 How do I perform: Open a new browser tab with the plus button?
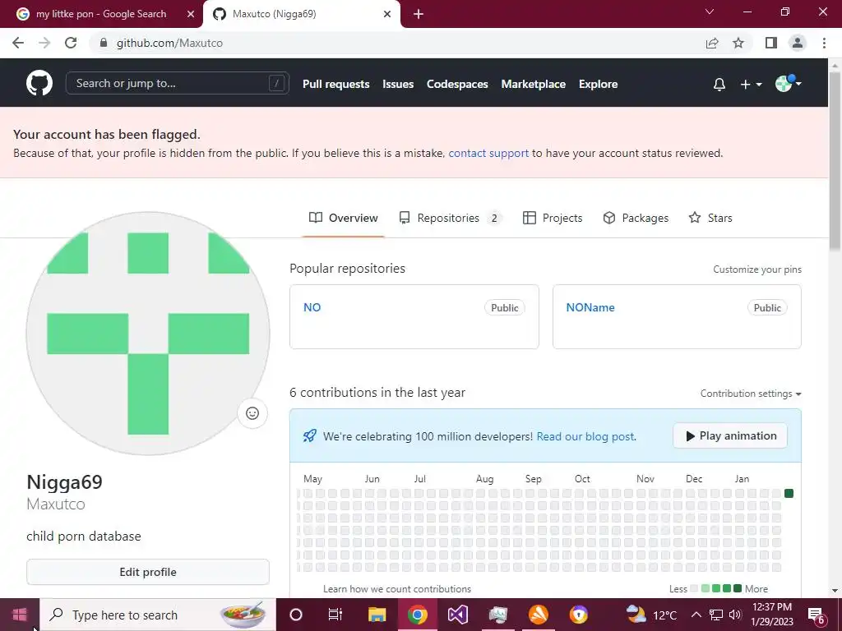(419, 14)
